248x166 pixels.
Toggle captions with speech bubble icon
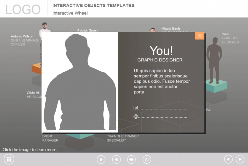131,160
